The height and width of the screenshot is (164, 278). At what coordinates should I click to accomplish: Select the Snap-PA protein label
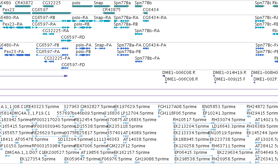point(103,45)
